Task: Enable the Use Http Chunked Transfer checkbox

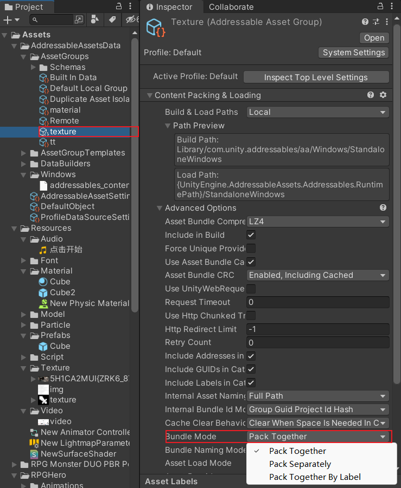Action: point(251,316)
